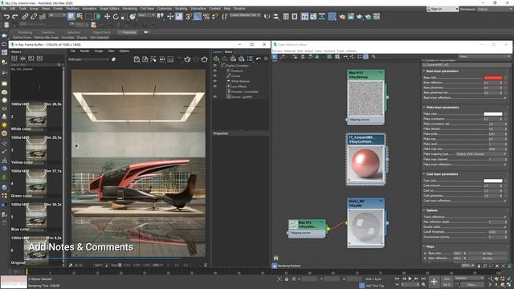Open Material Editor Material menu

pyautogui.click(x=289, y=51)
